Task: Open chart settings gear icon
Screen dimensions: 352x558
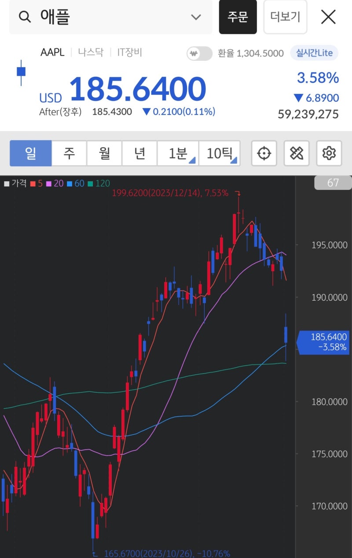Action: tap(329, 153)
